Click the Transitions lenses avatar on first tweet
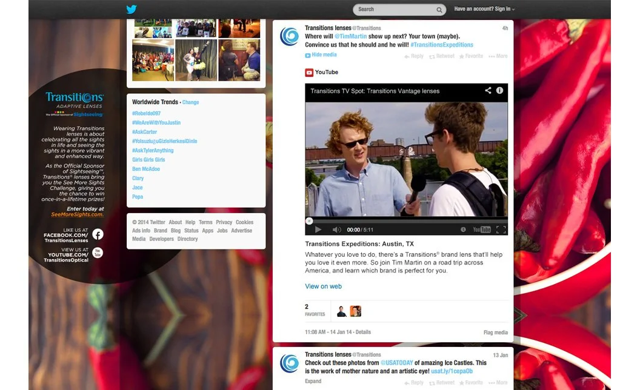The width and height of the screenshot is (640, 390). point(289,36)
